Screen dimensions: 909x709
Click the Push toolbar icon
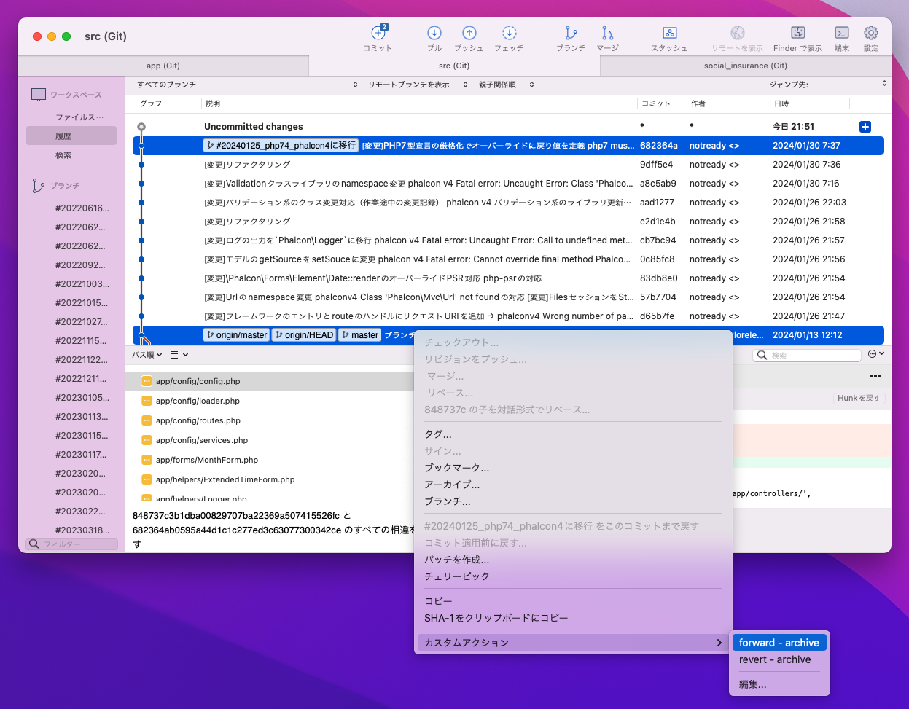coord(469,33)
